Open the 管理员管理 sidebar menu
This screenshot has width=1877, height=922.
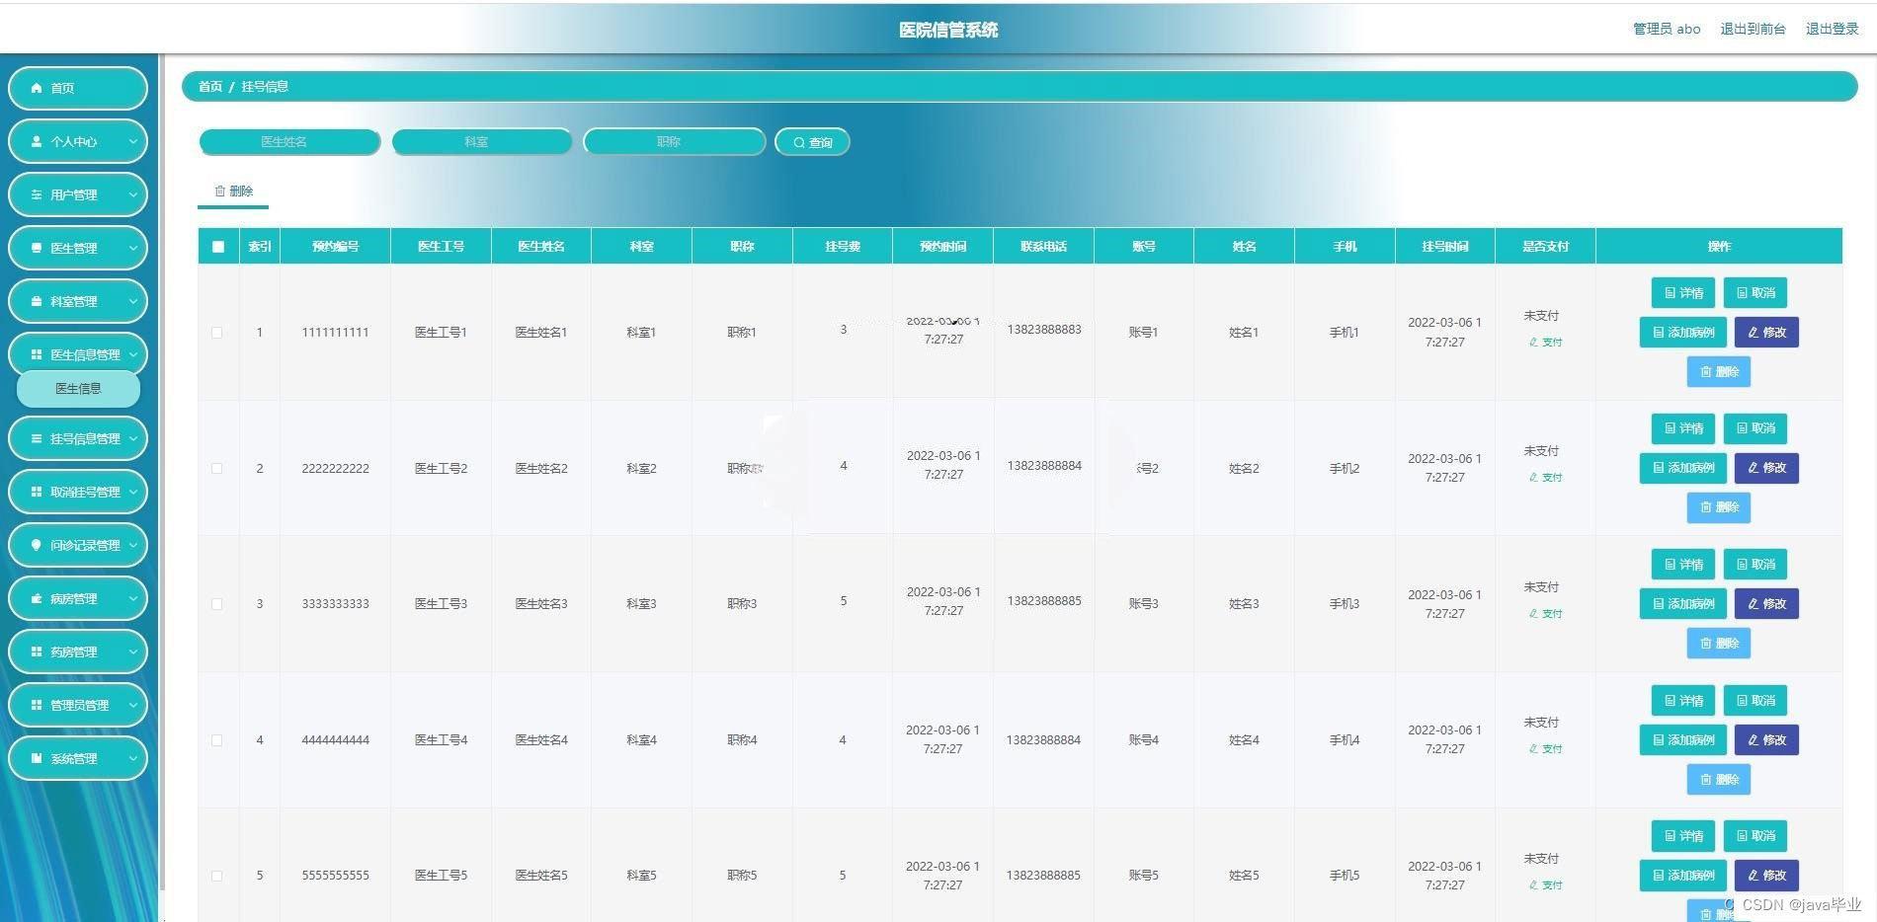coord(78,705)
